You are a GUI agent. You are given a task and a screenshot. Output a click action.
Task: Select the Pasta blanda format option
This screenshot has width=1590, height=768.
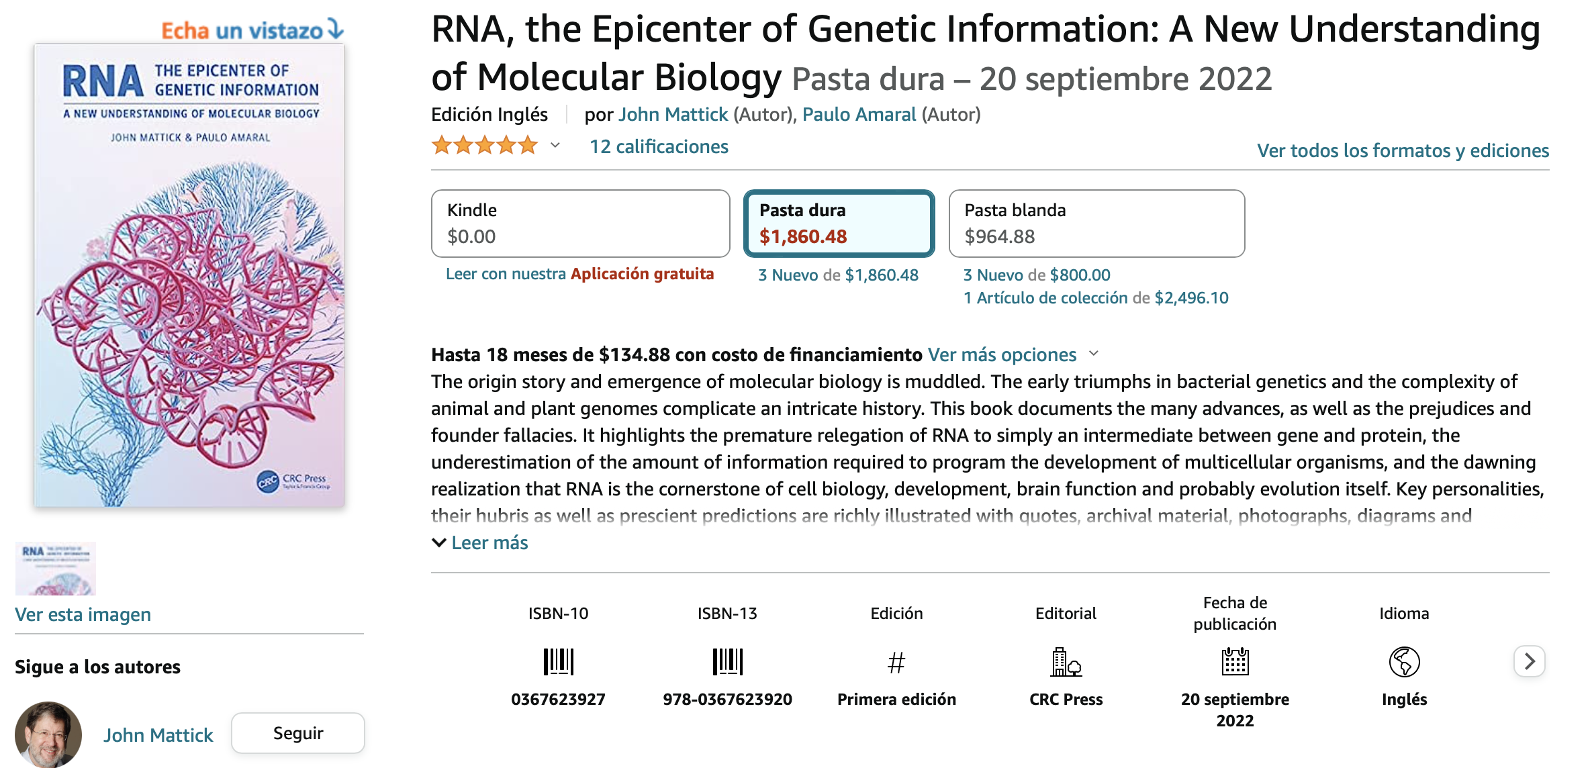[1096, 224]
